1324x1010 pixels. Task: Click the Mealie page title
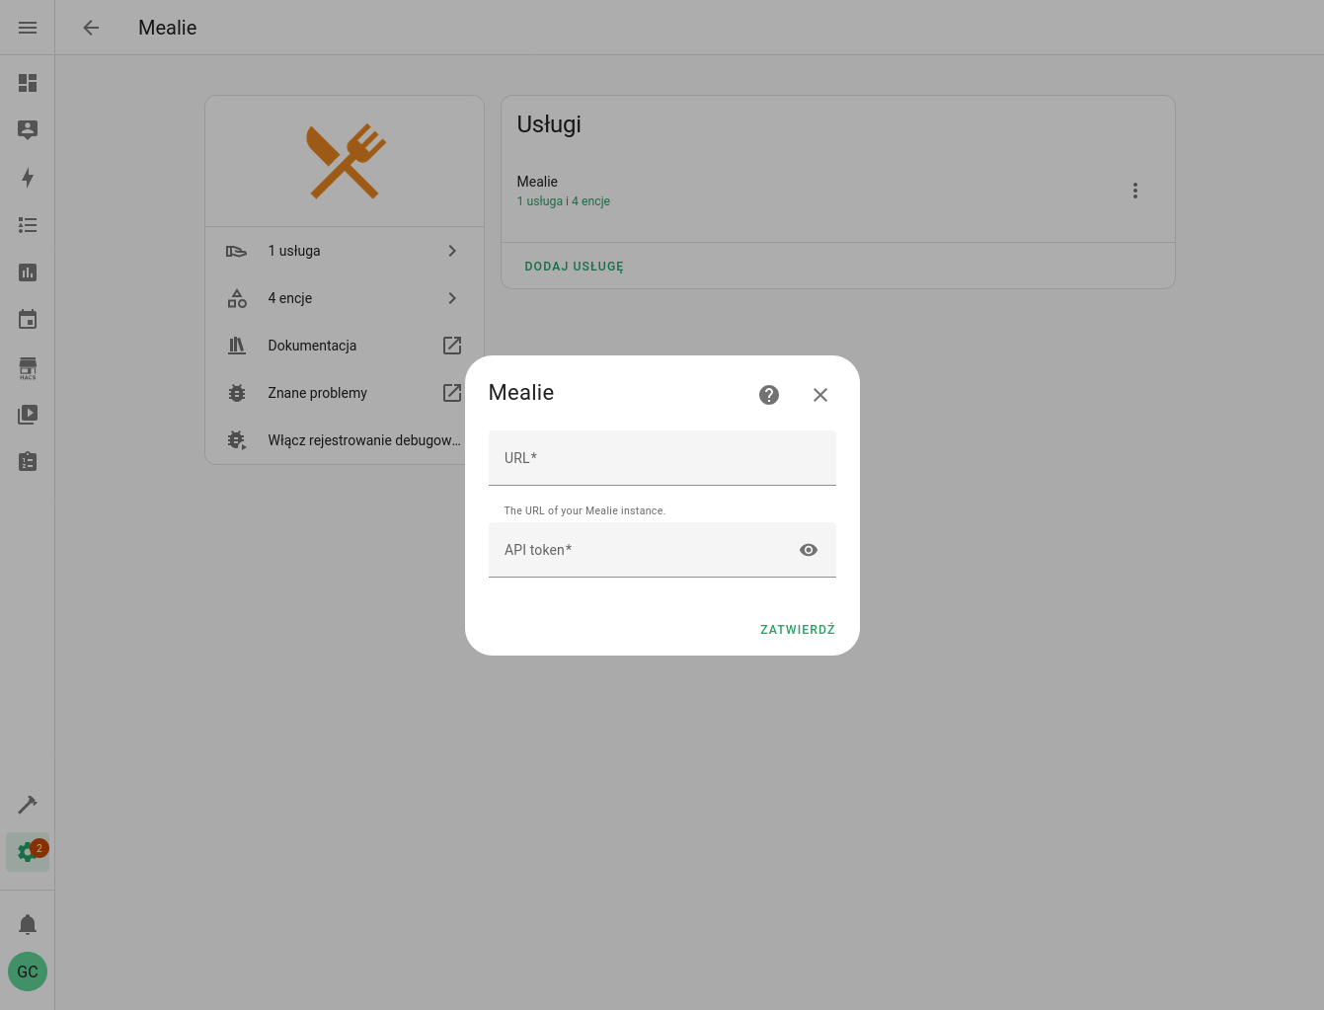tap(168, 28)
